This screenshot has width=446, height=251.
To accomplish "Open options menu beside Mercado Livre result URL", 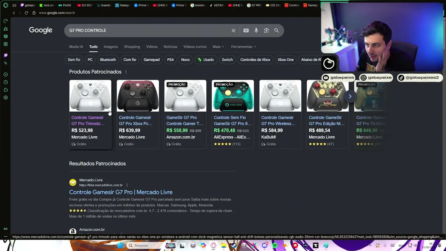I will 127,185.
